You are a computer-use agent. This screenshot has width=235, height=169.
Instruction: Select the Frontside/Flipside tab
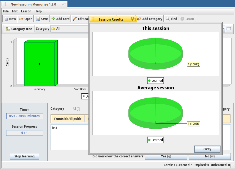pos(68,119)
